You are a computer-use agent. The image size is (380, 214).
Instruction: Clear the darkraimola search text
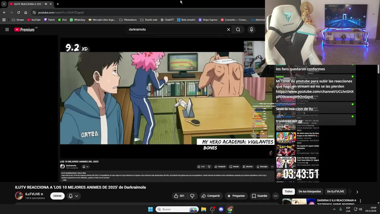coord(228,29)
